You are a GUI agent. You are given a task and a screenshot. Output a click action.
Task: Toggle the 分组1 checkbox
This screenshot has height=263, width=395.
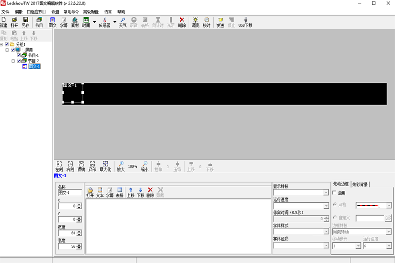[7, 44]
